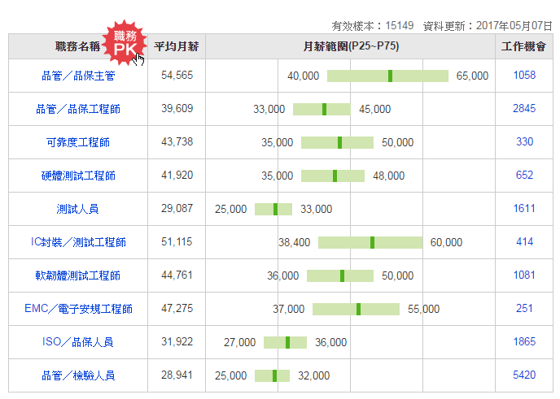Click the 月薪範圍(P25~P75) column header
The width and height of the screenshot is (560, 399).
(x=350, y=46)
